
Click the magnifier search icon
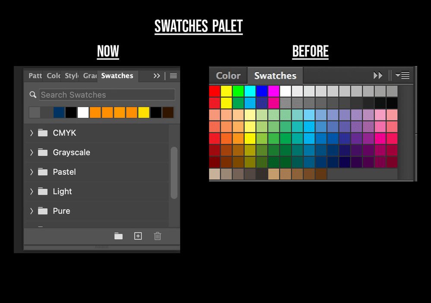pos(33,95)
